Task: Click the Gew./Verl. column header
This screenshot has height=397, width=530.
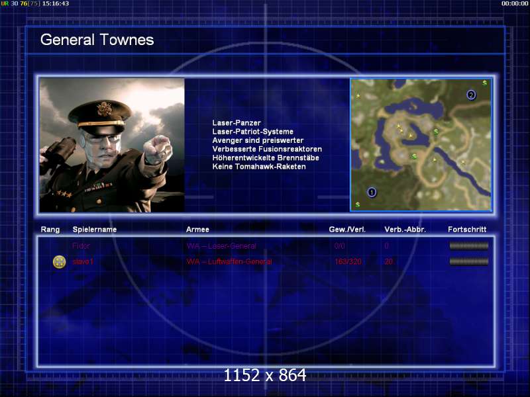Action: tap(347, 230)
